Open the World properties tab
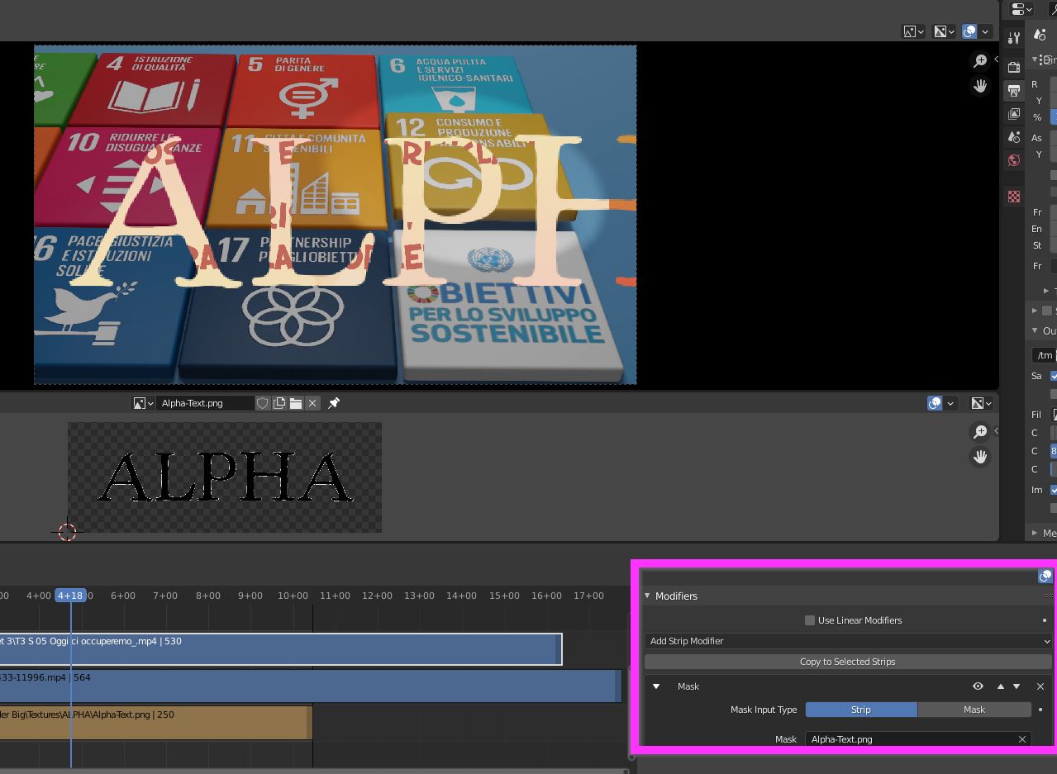The width and height of the screenshot is (1057, 774). 1014,159
